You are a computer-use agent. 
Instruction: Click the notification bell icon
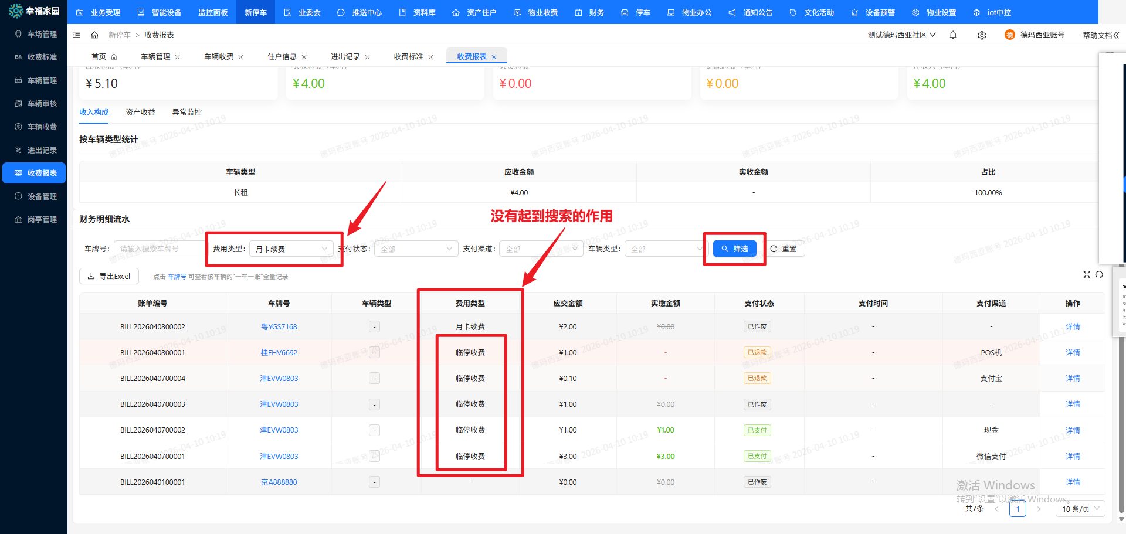click(x=953, y=35)
